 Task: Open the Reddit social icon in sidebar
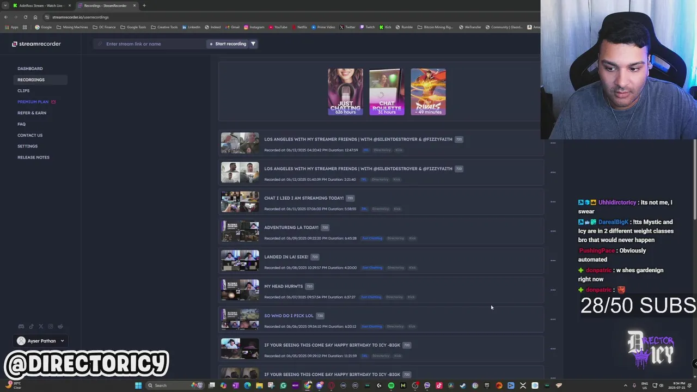pos(60,327)
